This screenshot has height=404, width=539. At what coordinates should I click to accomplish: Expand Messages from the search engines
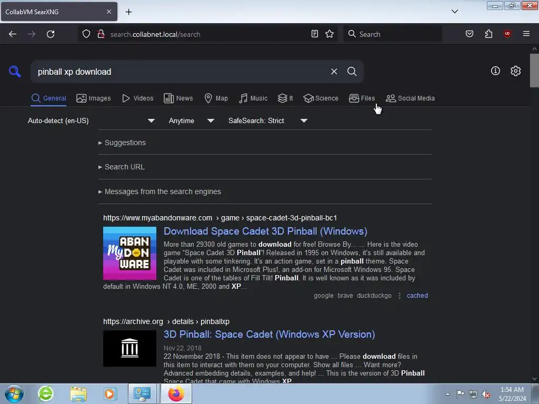160,191
